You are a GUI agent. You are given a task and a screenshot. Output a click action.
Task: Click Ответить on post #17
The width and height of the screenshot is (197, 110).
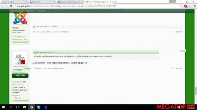(x=179, y=32)
